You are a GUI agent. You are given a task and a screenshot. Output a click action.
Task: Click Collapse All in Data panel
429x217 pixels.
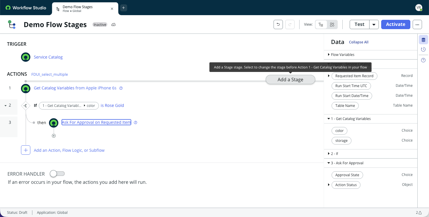[x=359, y=42]
